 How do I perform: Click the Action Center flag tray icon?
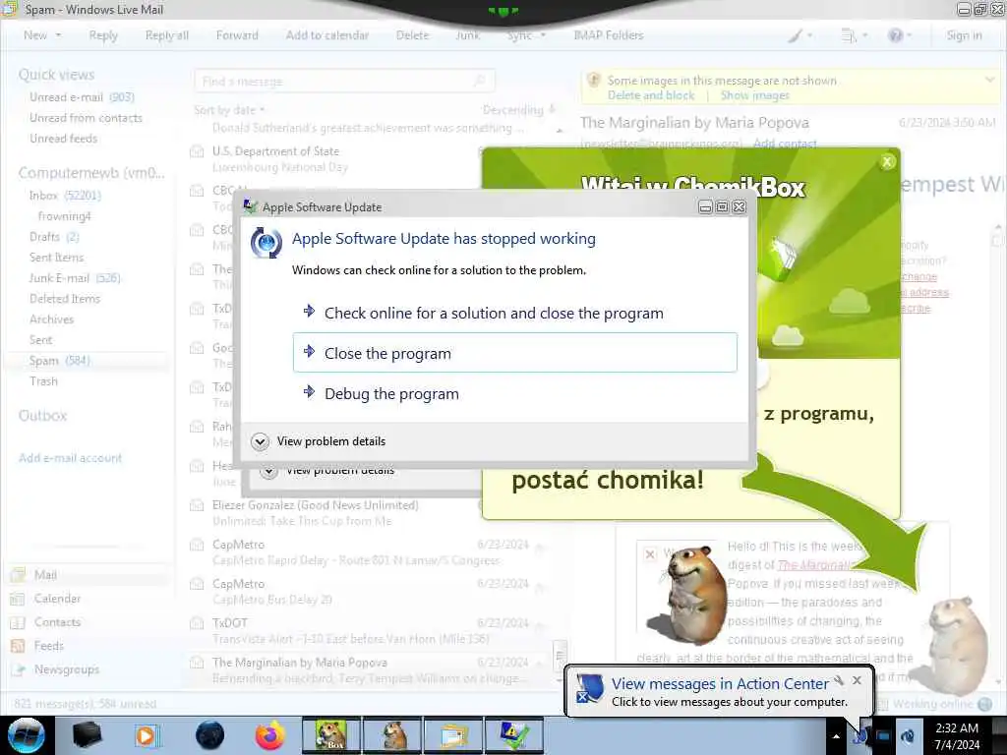pos(859,736)
